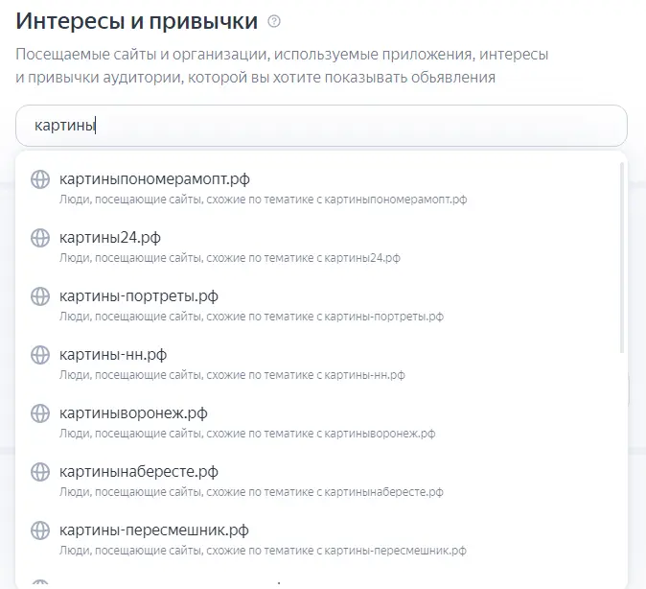This screenshot has height=589, width=646.
Task: Click the search field containing картины
Action: point(321,126)
